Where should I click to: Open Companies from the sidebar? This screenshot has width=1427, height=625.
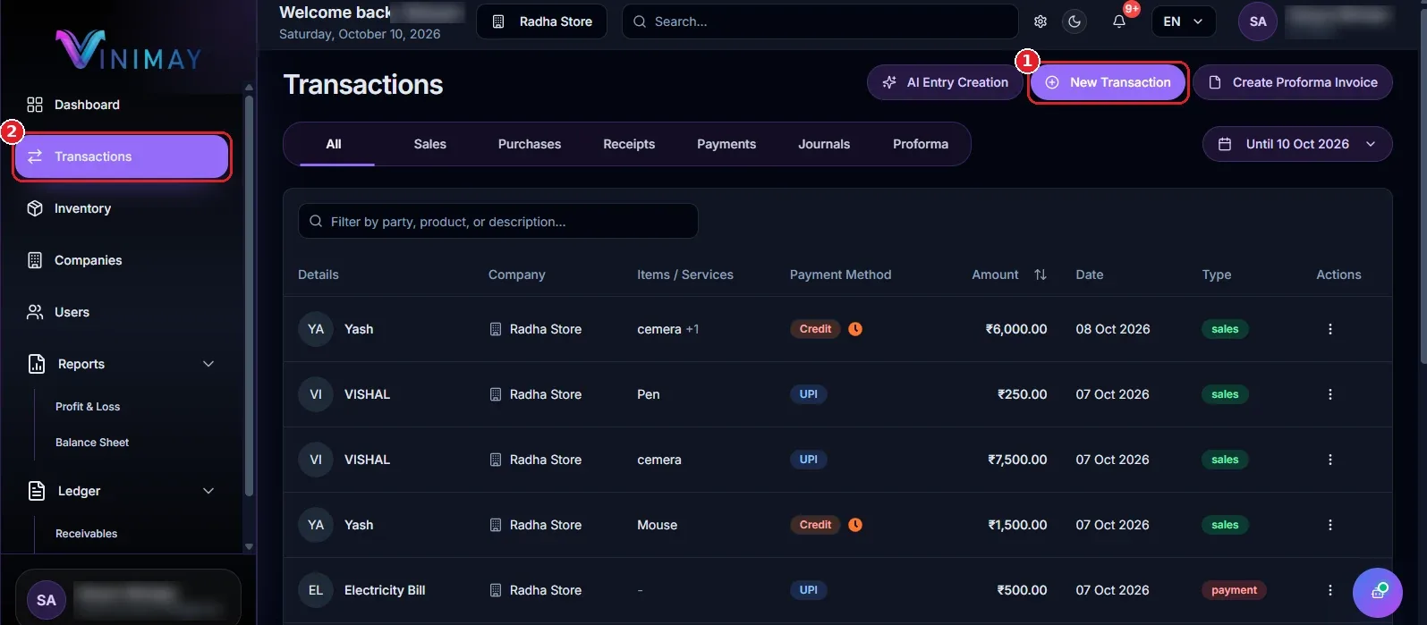click(x=122, y=260)
